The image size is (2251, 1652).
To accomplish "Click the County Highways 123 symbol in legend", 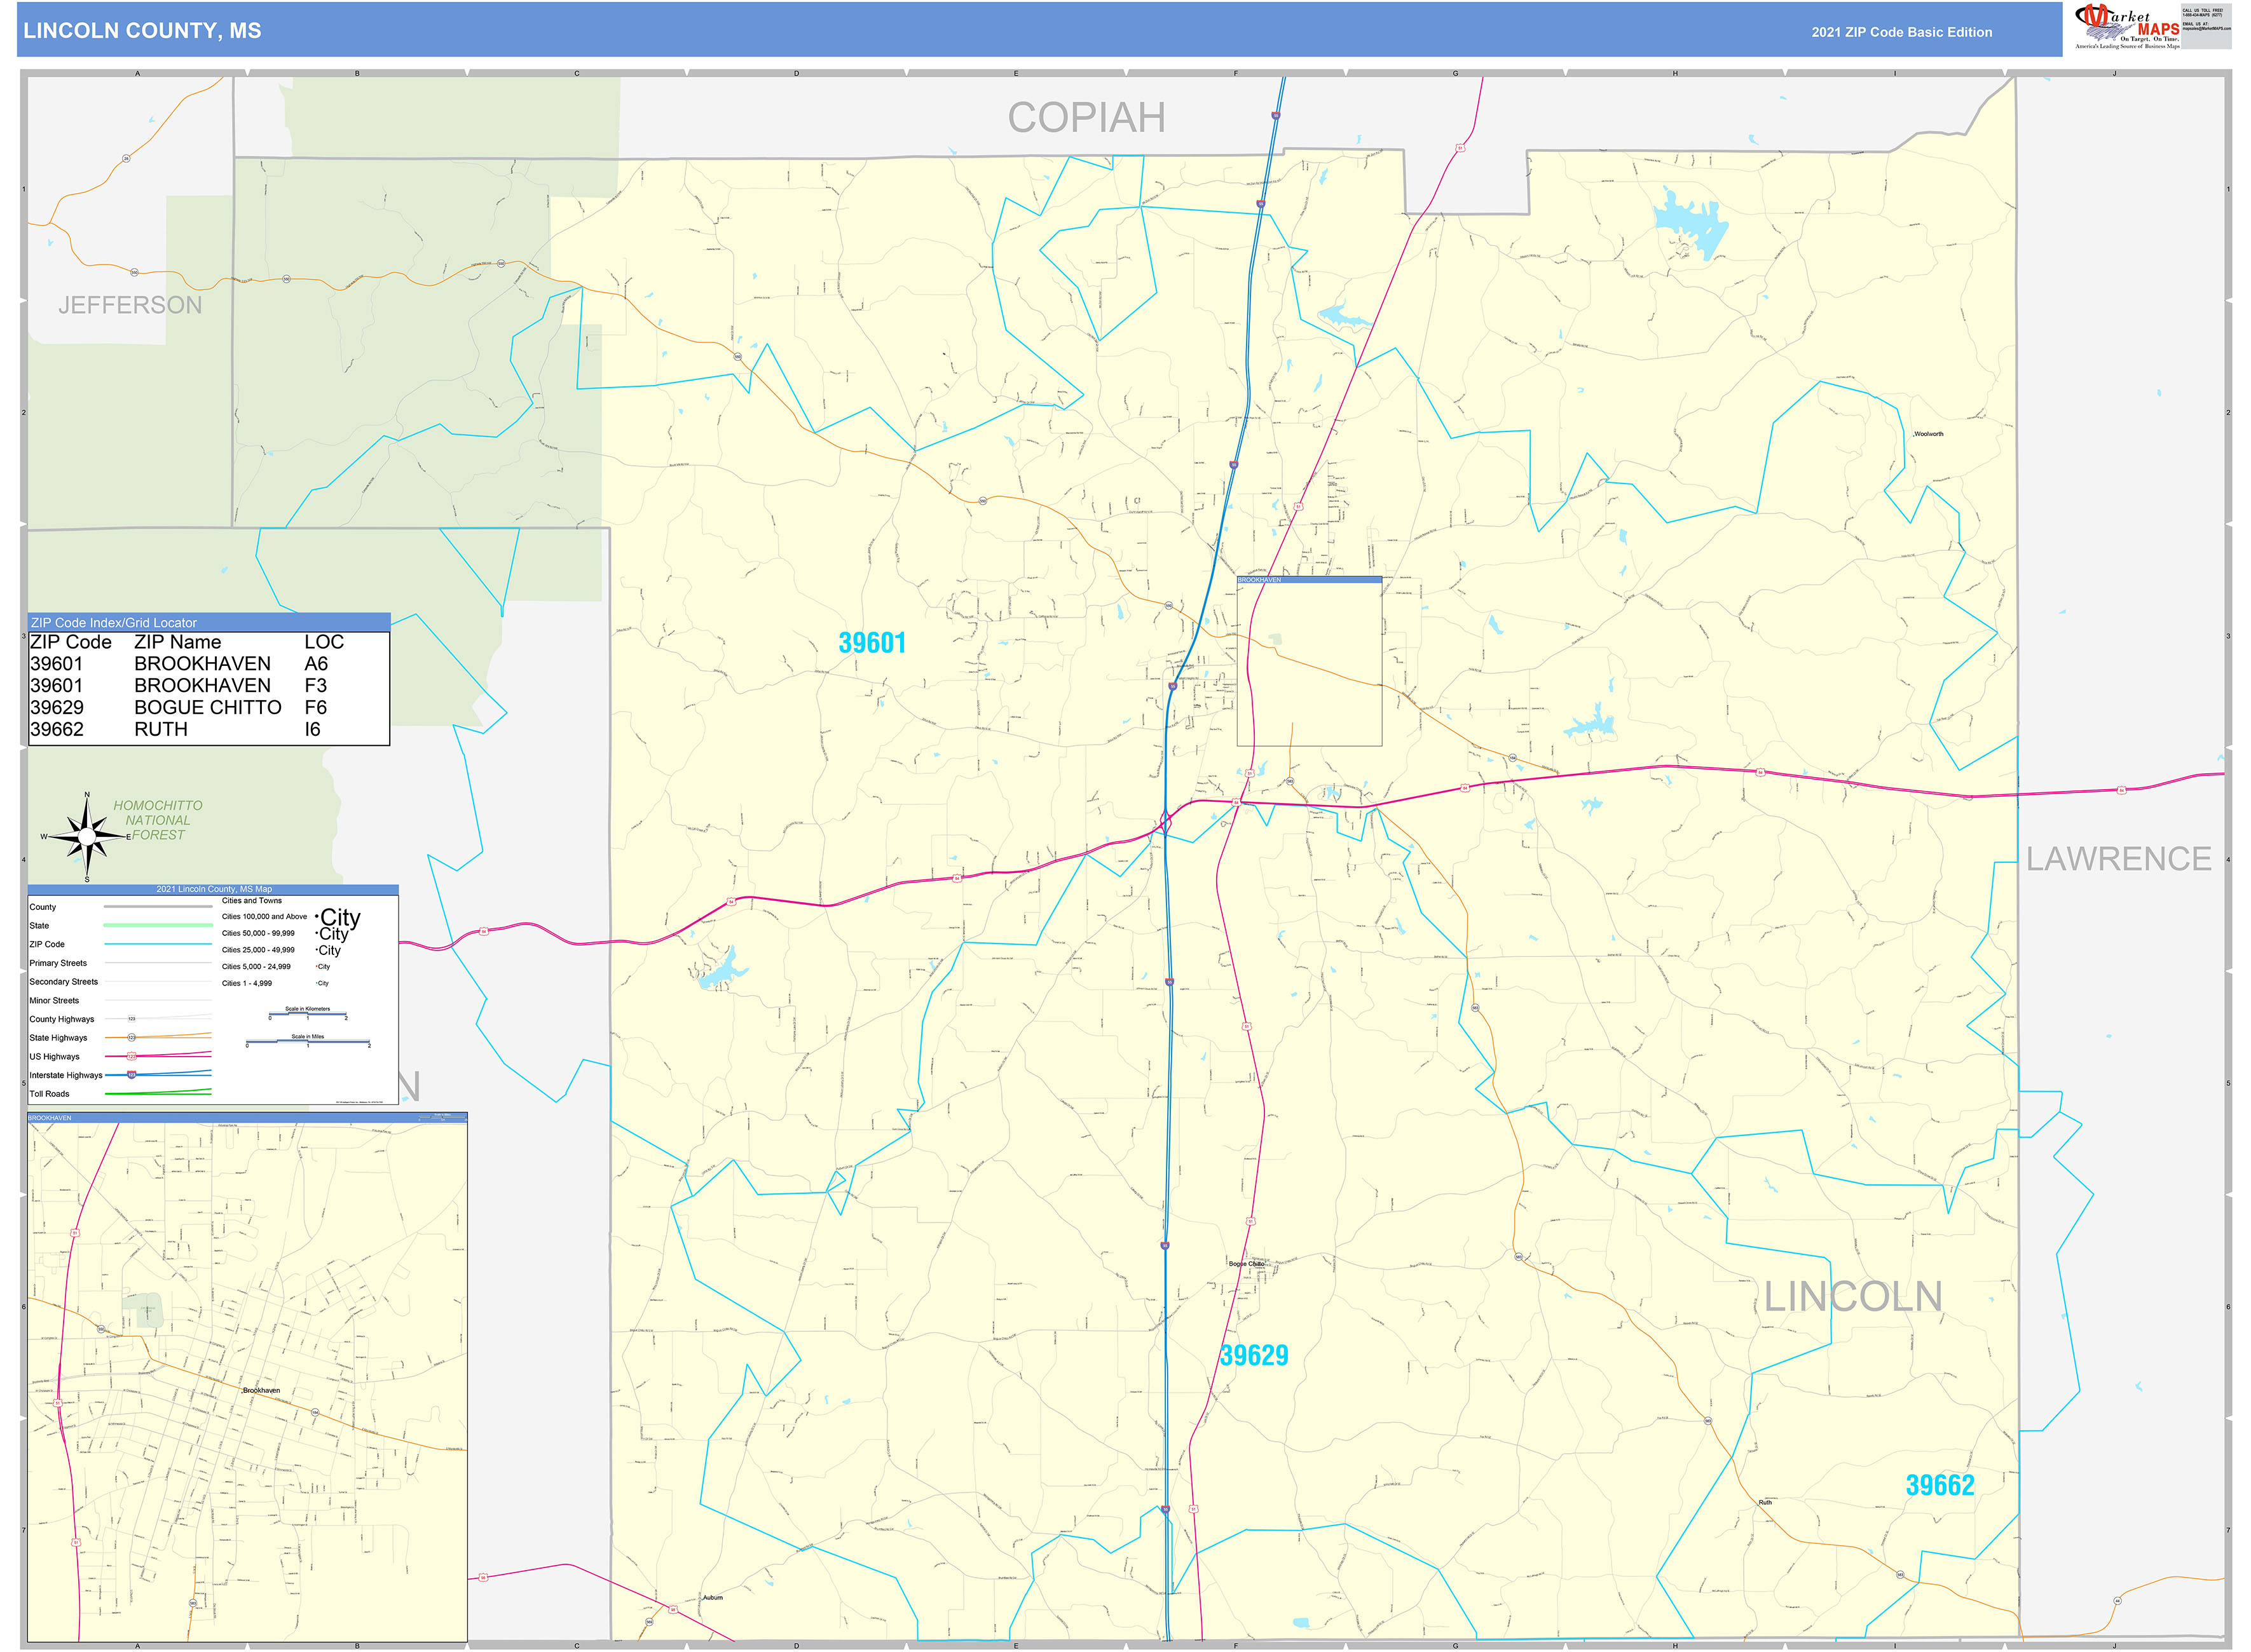I will click(131, 1019).
